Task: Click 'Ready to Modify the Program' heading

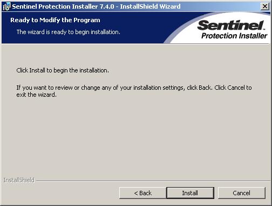Action: [x=55, y=20]
